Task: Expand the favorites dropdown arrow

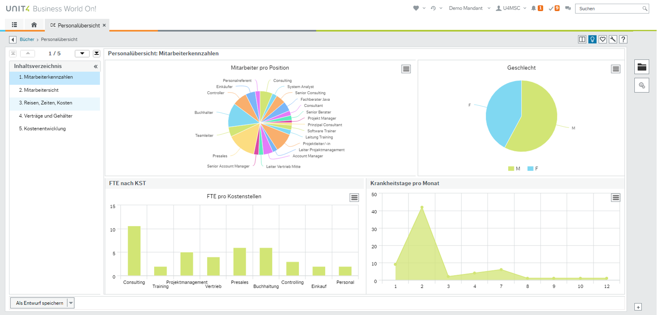Action: [424, 8]
